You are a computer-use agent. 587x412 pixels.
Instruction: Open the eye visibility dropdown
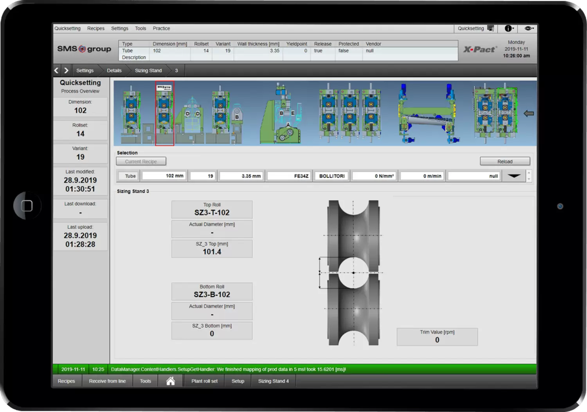click(529, 29)
